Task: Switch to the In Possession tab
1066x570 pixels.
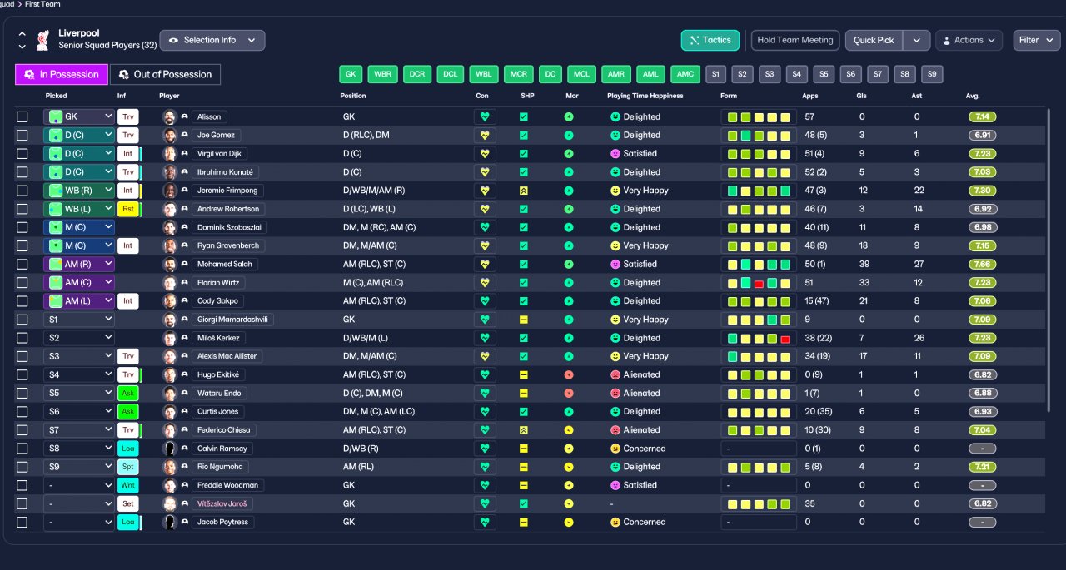Action: (x=62, y=74)
